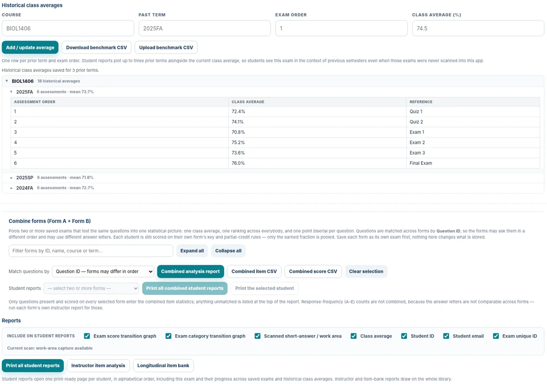
Task: Select the Quiz 2 reference cell
Action: pyautogui.click(x=473, y=122)
